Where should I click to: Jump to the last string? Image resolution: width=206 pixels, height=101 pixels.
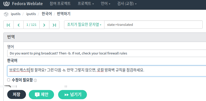pos(54,25)
